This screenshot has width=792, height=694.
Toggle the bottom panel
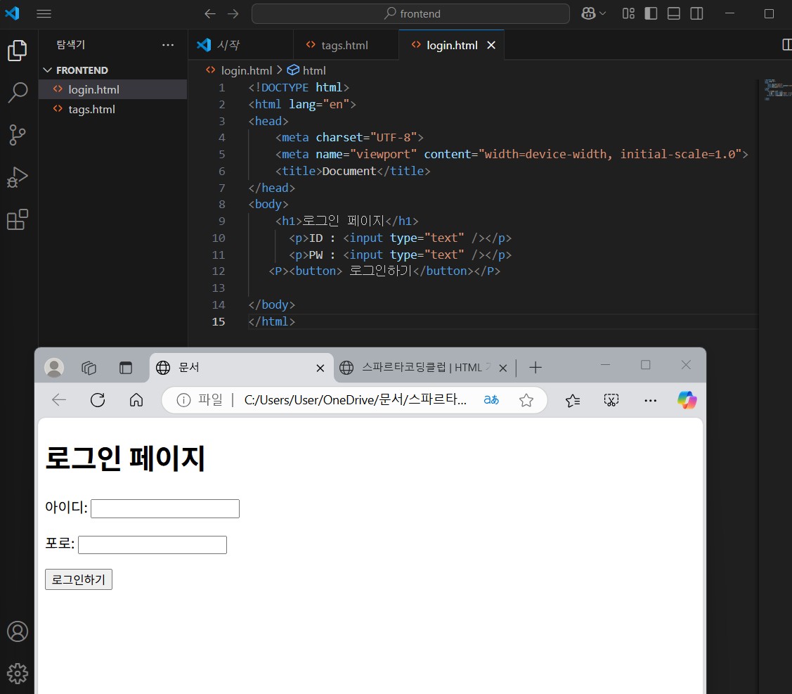(x=674, y=13)
